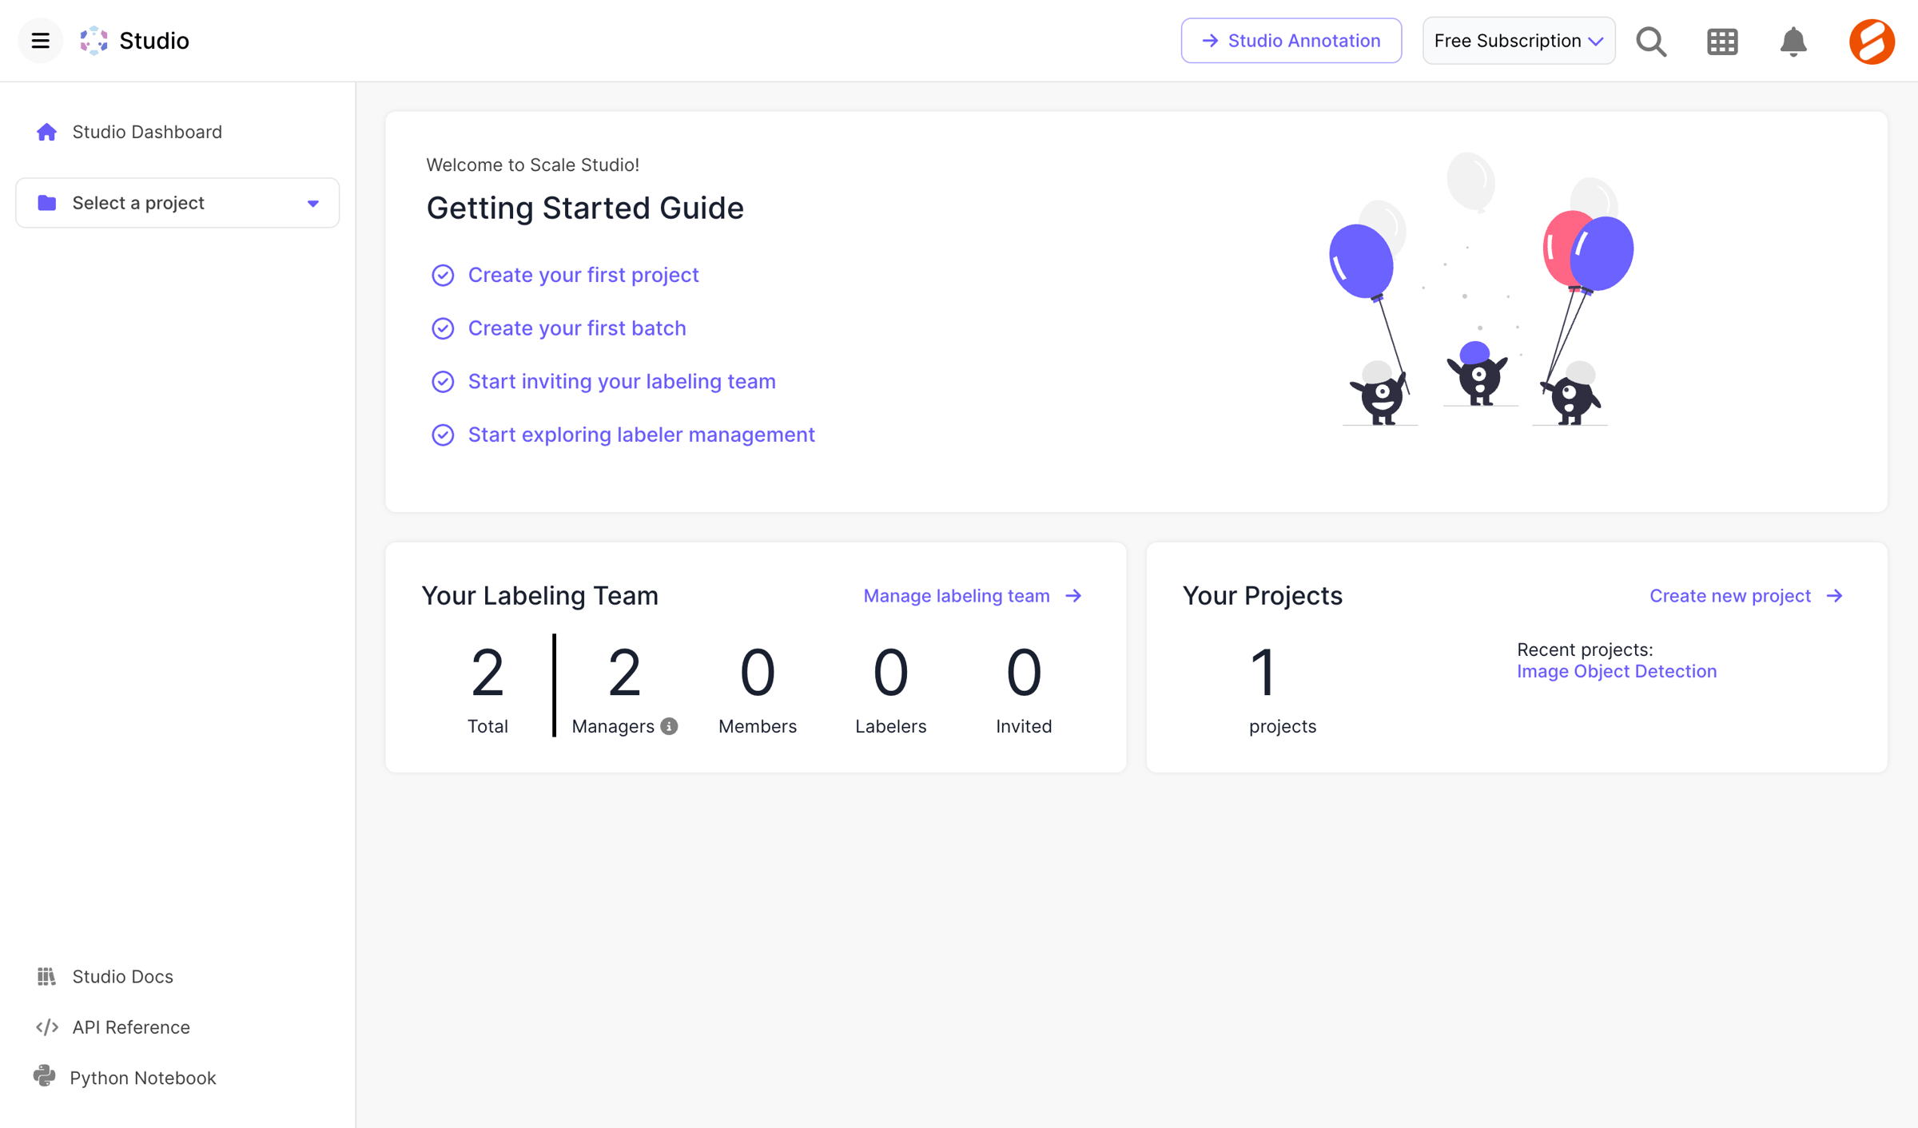View notifications bell
The width and height of the screenshot is (1918, 1128).
point(1793,41)
